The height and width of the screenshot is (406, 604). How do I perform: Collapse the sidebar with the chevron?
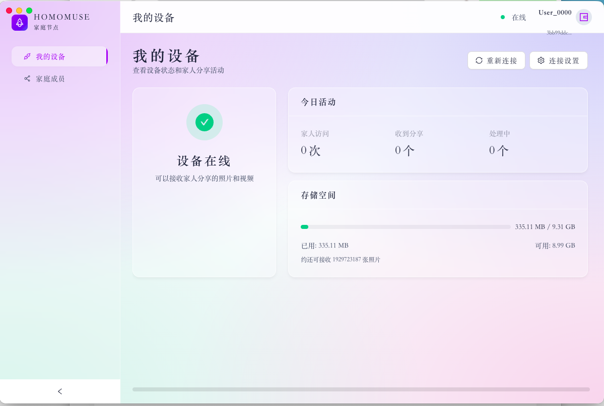coord(59,391)
